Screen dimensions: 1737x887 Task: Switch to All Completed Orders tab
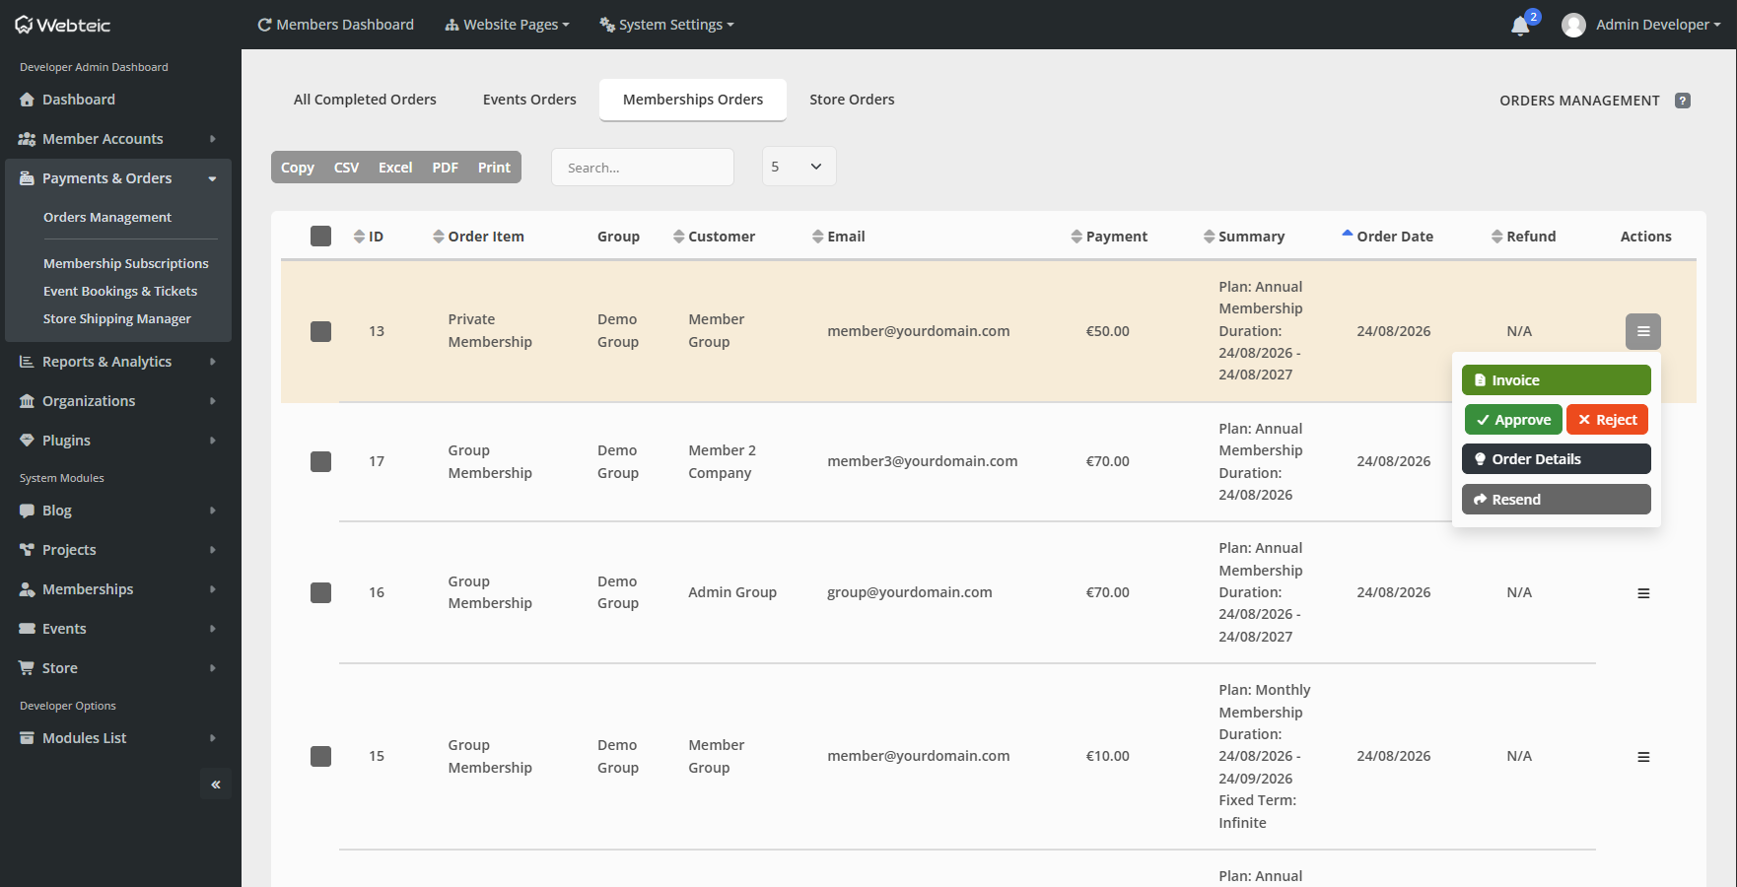click(x=365, y=100)
